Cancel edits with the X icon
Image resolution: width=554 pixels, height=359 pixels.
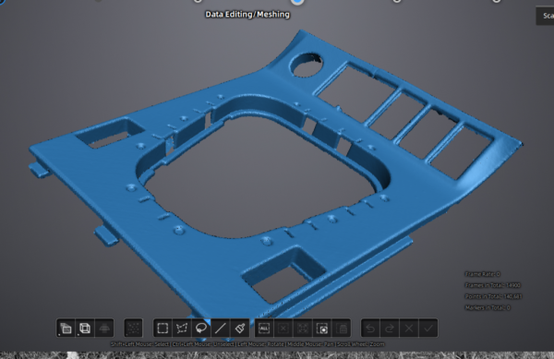click(x=409, y=329)
